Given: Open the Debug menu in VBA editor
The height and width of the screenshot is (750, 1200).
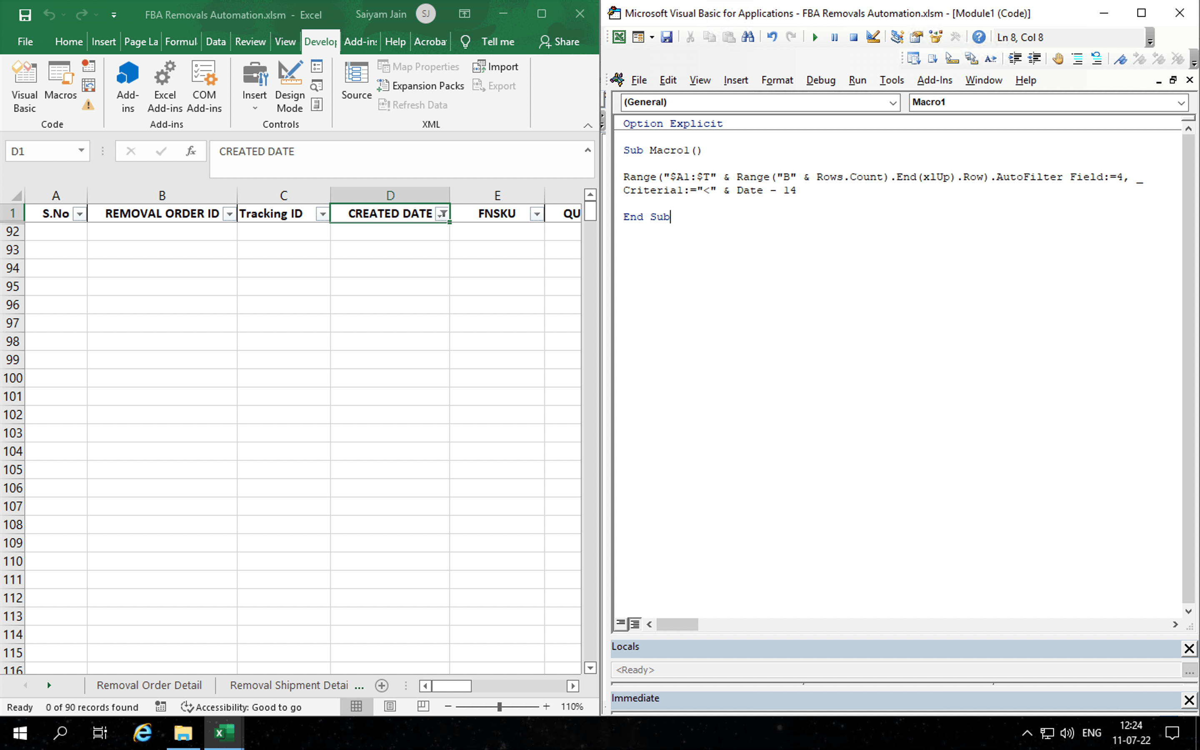Looking at the screenshot, I should coord(820,80).
